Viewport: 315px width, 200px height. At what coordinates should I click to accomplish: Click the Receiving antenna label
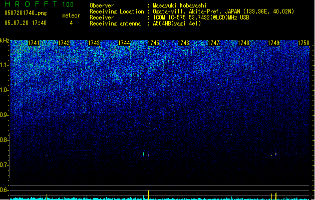click(x=115, y=23)
